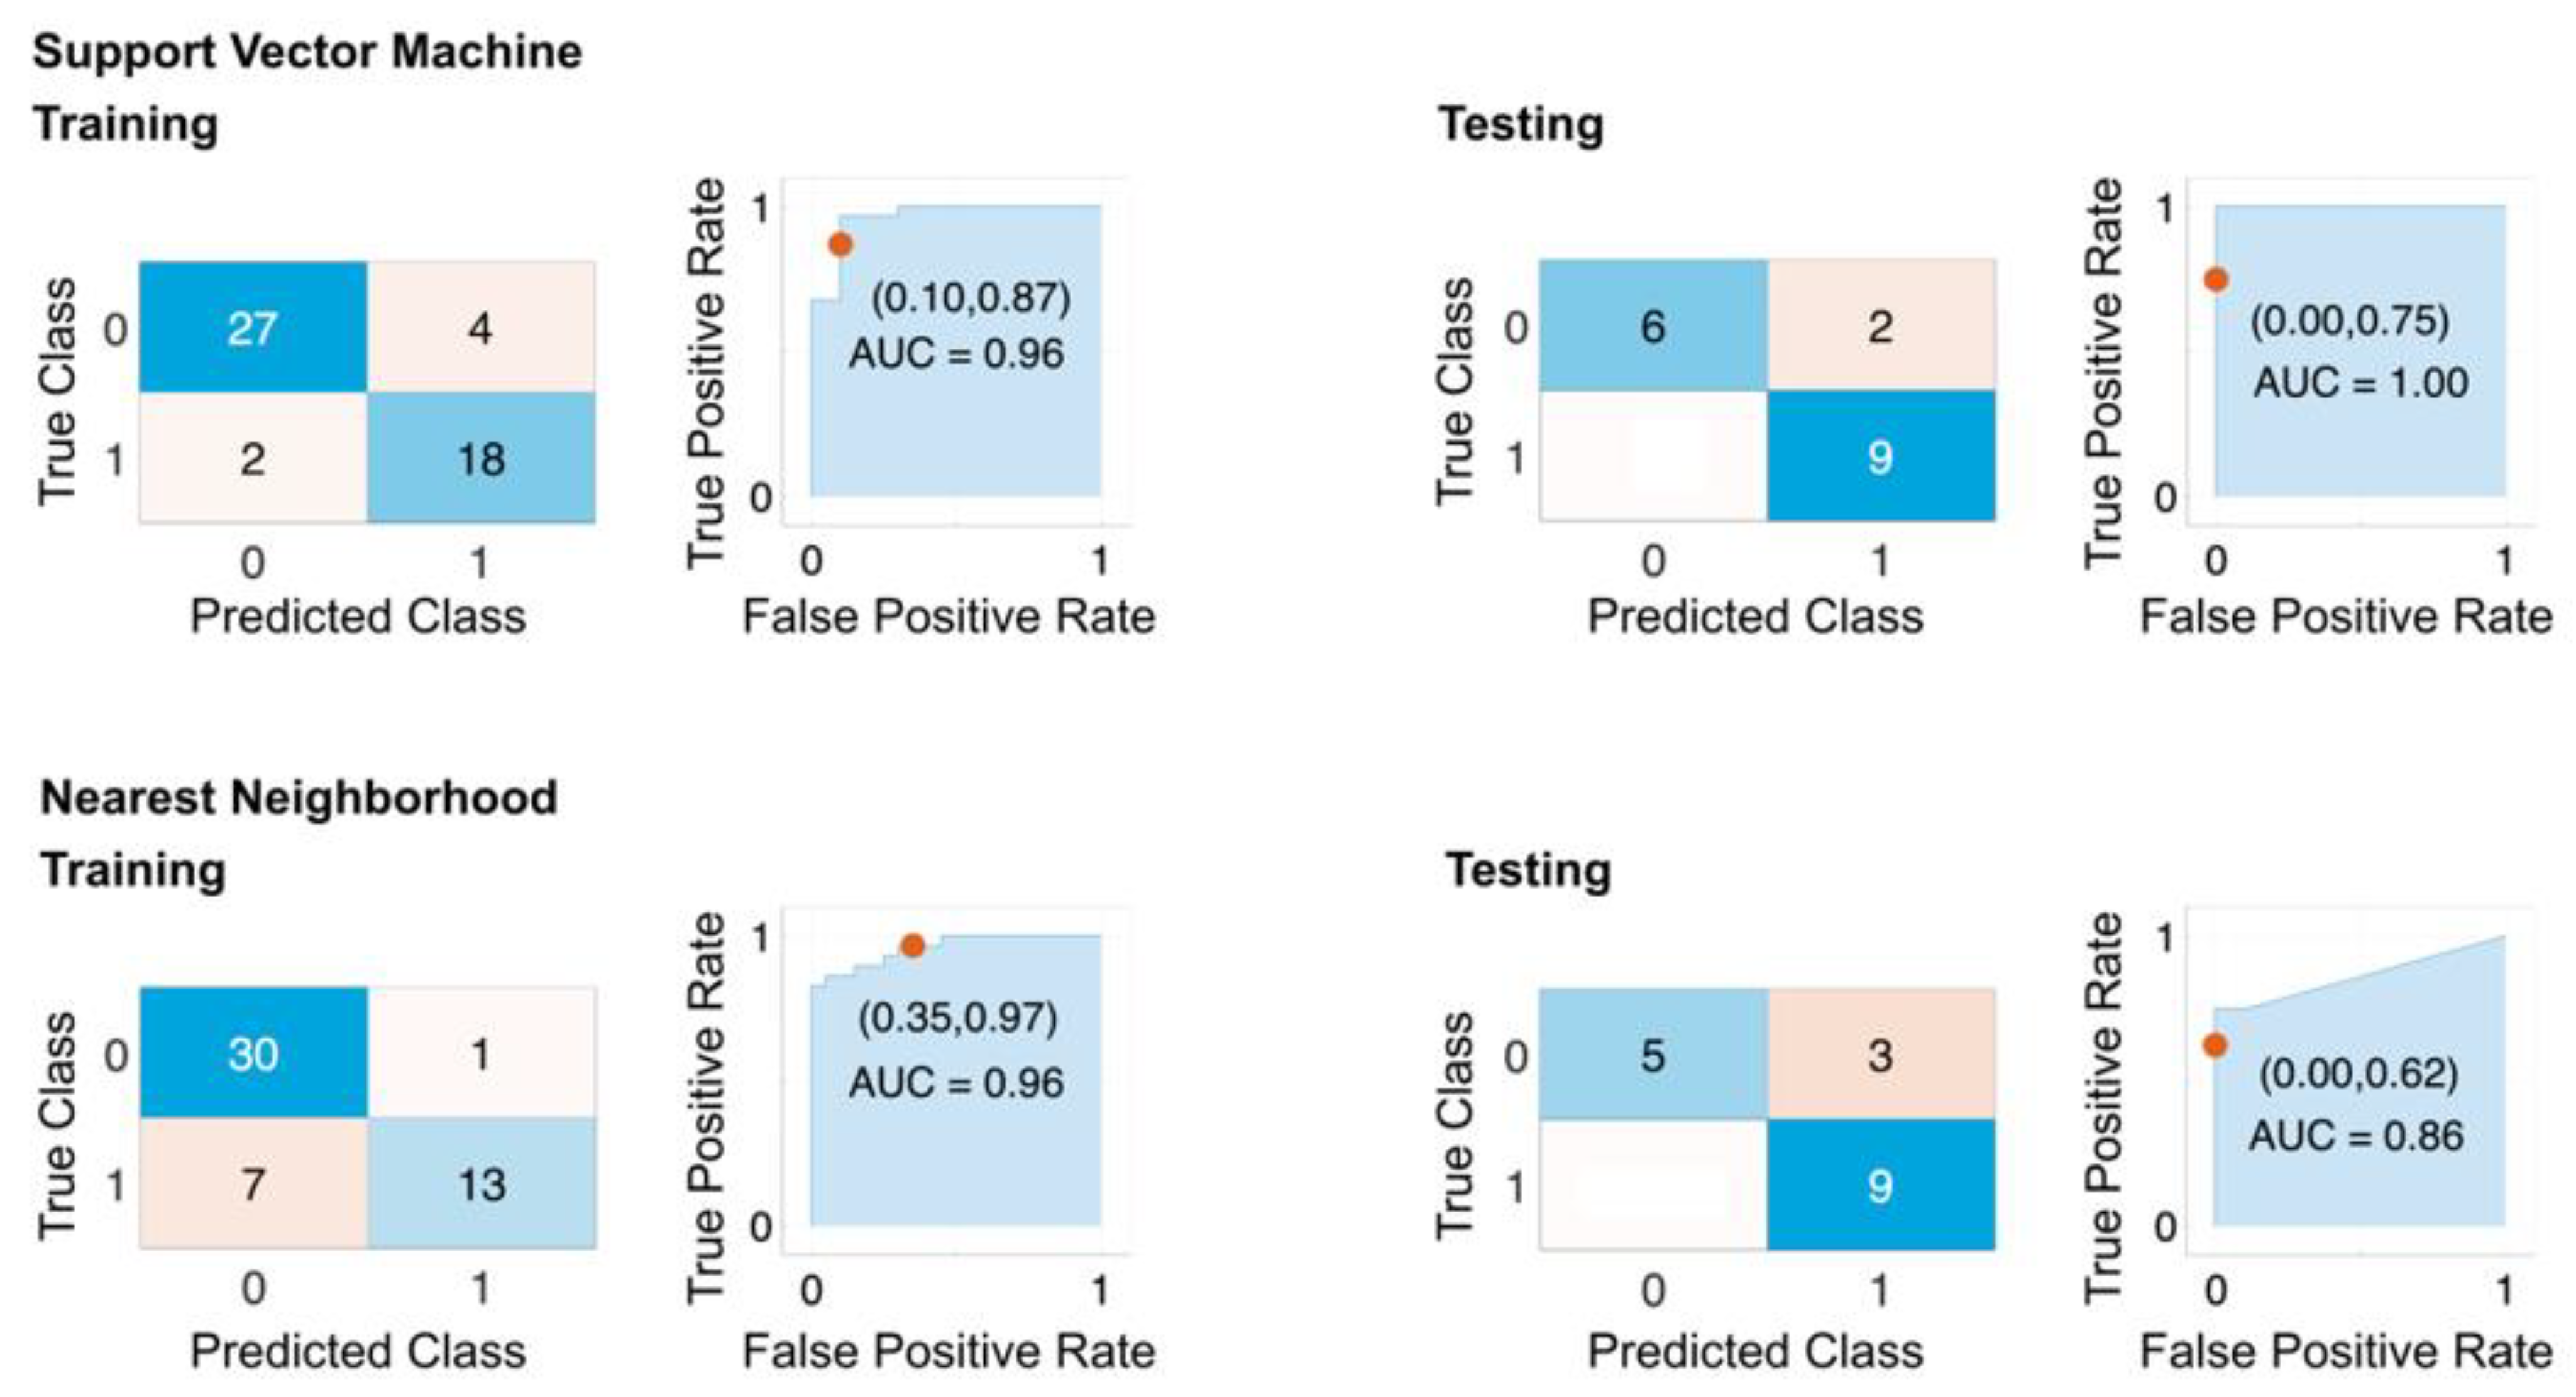
Task: Select the Nearest Neighborhood testing cell showing 5
Action: point(1653,1054)
